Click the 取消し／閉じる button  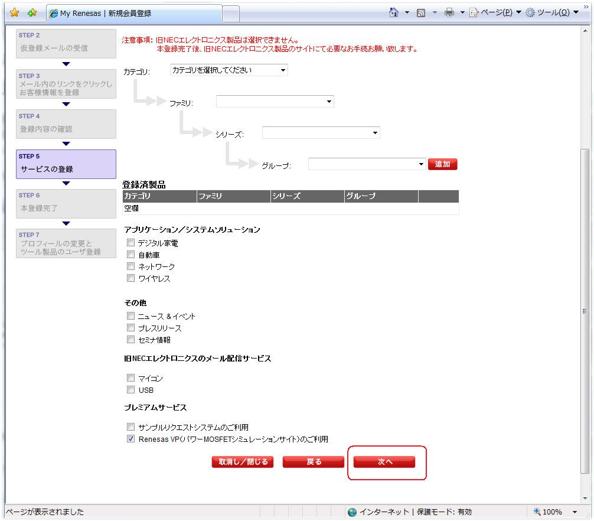243,462
